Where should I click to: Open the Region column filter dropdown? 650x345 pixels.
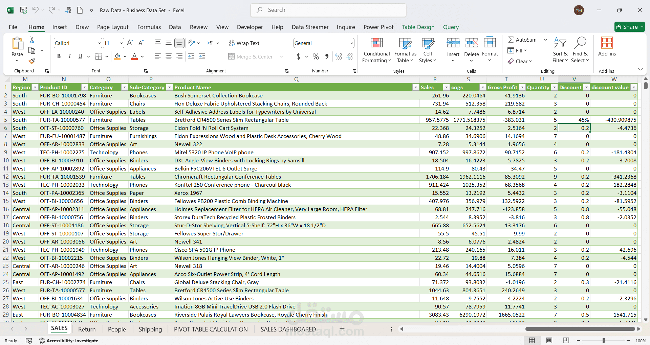point(35,88)
